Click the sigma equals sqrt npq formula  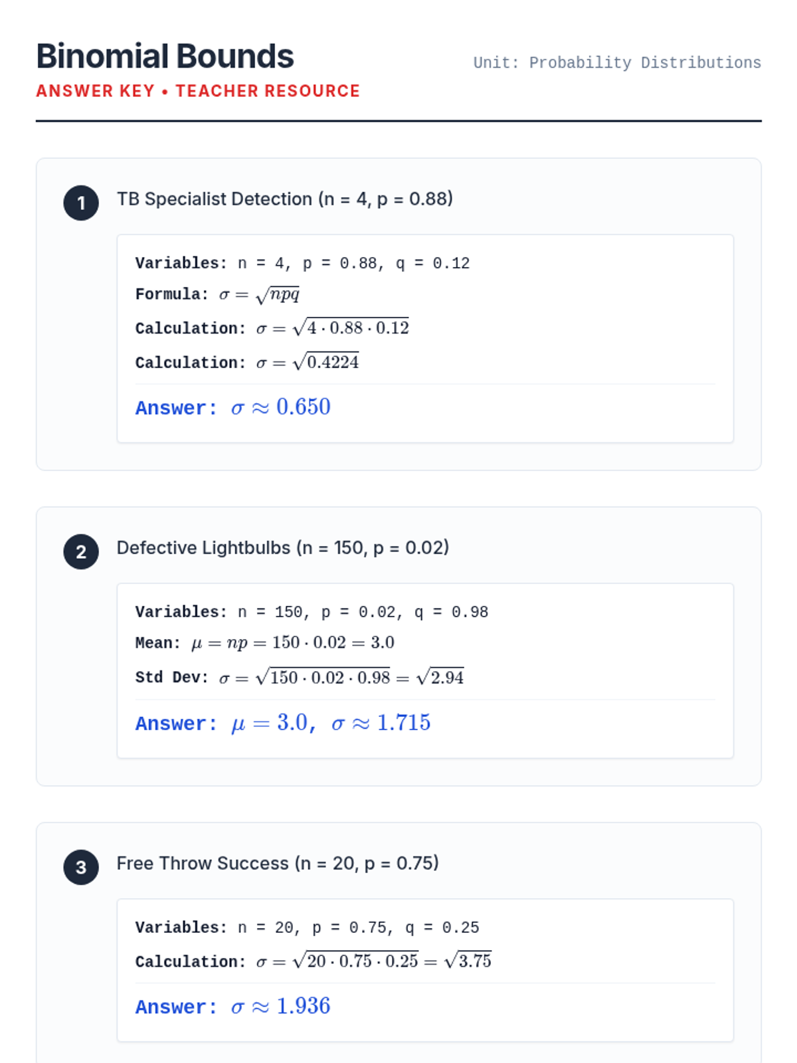coord(218,294)
